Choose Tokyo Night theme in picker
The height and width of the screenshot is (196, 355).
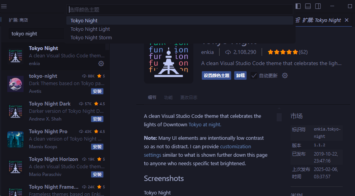[180, 20]
